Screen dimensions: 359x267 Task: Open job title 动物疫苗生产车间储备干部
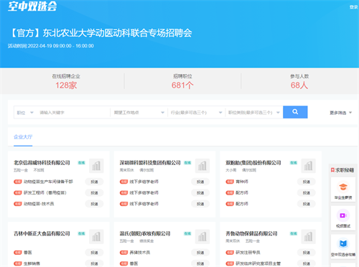[x=48, y=182]
